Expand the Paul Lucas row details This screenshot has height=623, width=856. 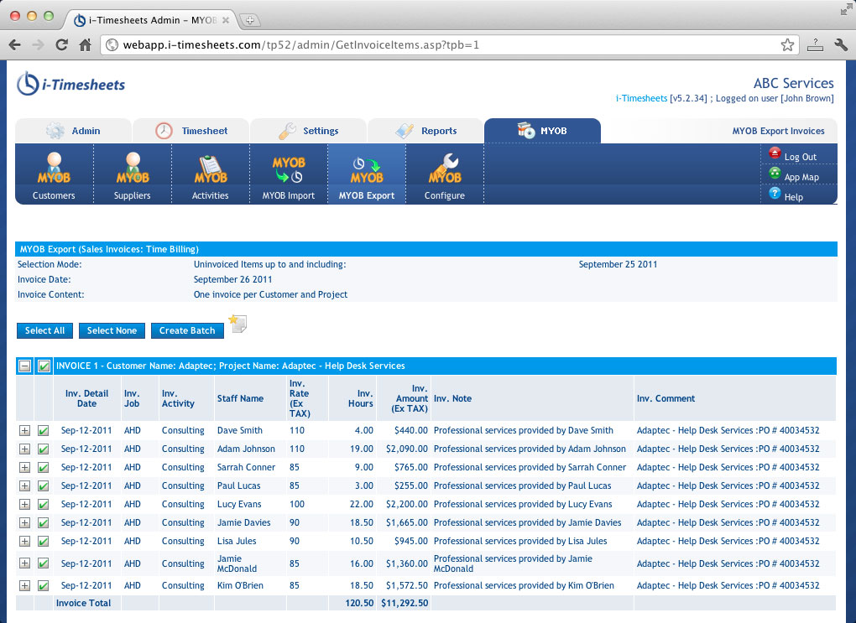24,486
